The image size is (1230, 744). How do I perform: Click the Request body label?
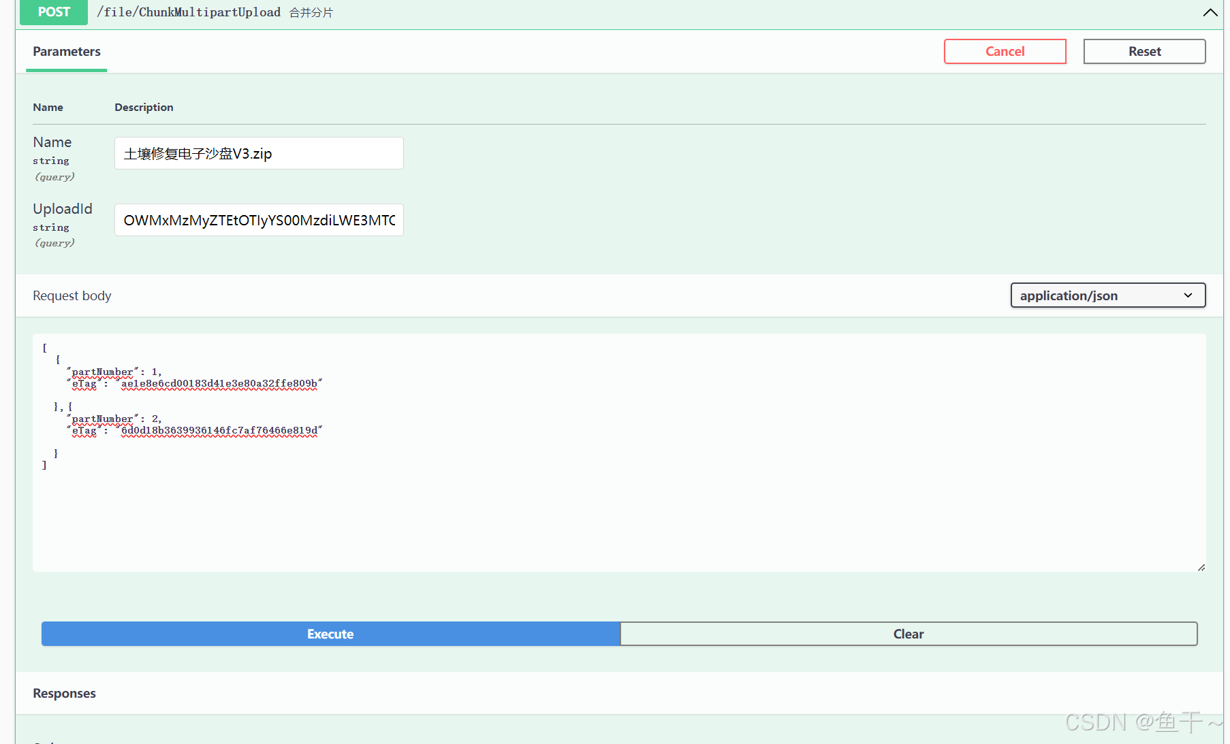72,296
